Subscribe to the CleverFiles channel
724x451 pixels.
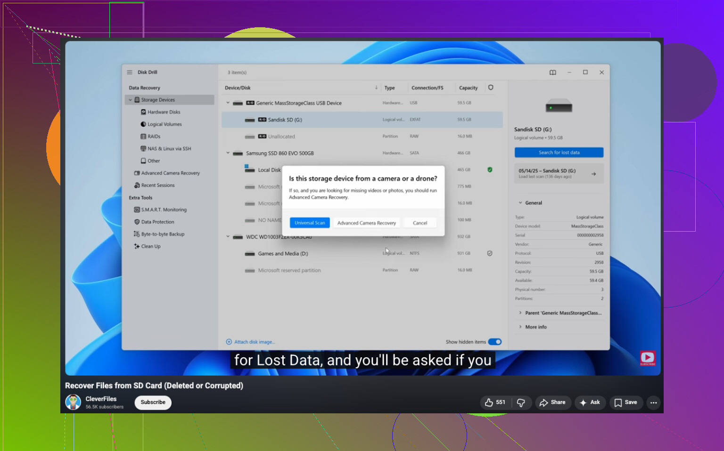pos(153,403)
